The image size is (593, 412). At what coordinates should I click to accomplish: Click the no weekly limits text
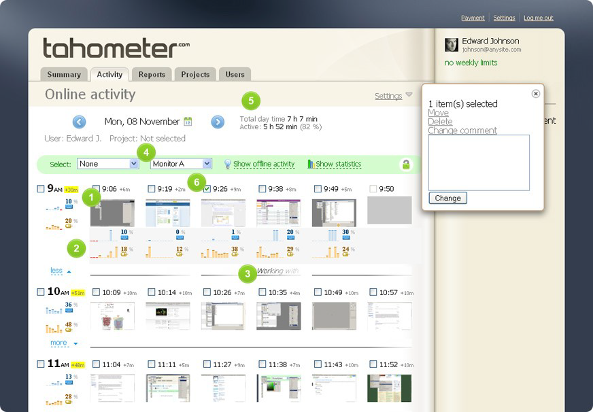[471, 63]
